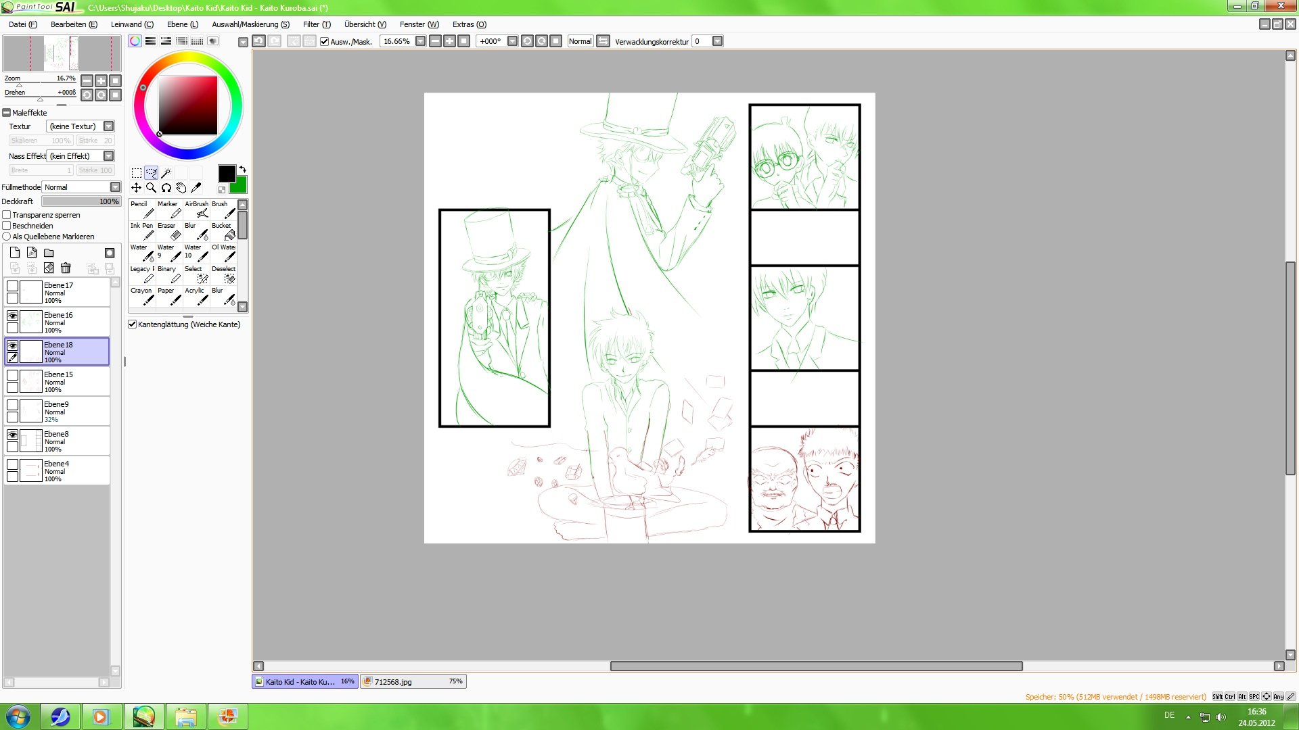Activate the rotate canvas tool

click(x=166, y=188)
